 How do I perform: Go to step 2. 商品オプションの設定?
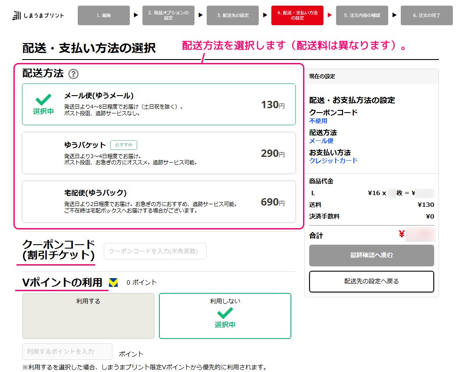(x=168, y=16)
